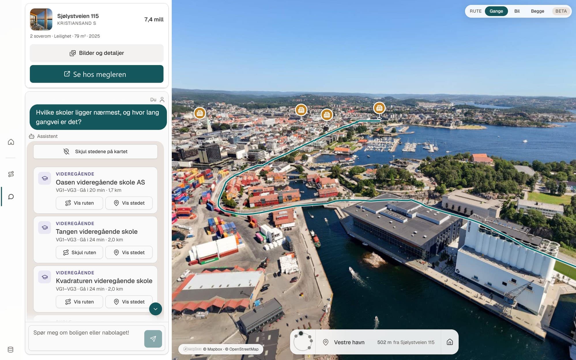Click the 7,4 mill price
The height and width of the screenshot is (360, 576).
tap(154, 19)
